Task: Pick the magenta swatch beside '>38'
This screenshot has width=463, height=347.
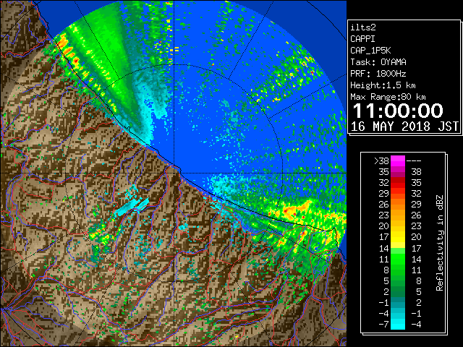Action: click(x=398, y=160)
